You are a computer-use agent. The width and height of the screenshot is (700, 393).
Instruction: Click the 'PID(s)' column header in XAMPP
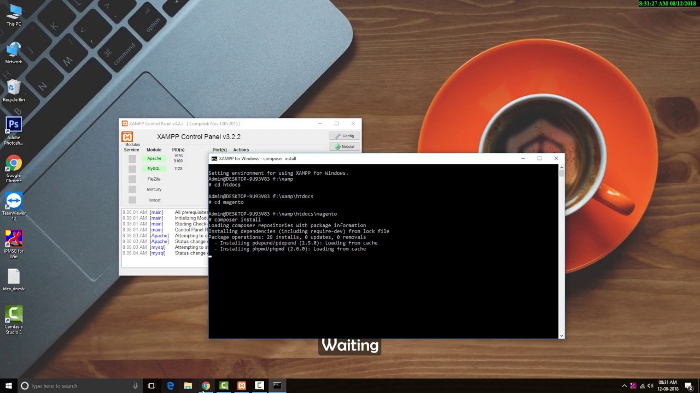[178, 150]
